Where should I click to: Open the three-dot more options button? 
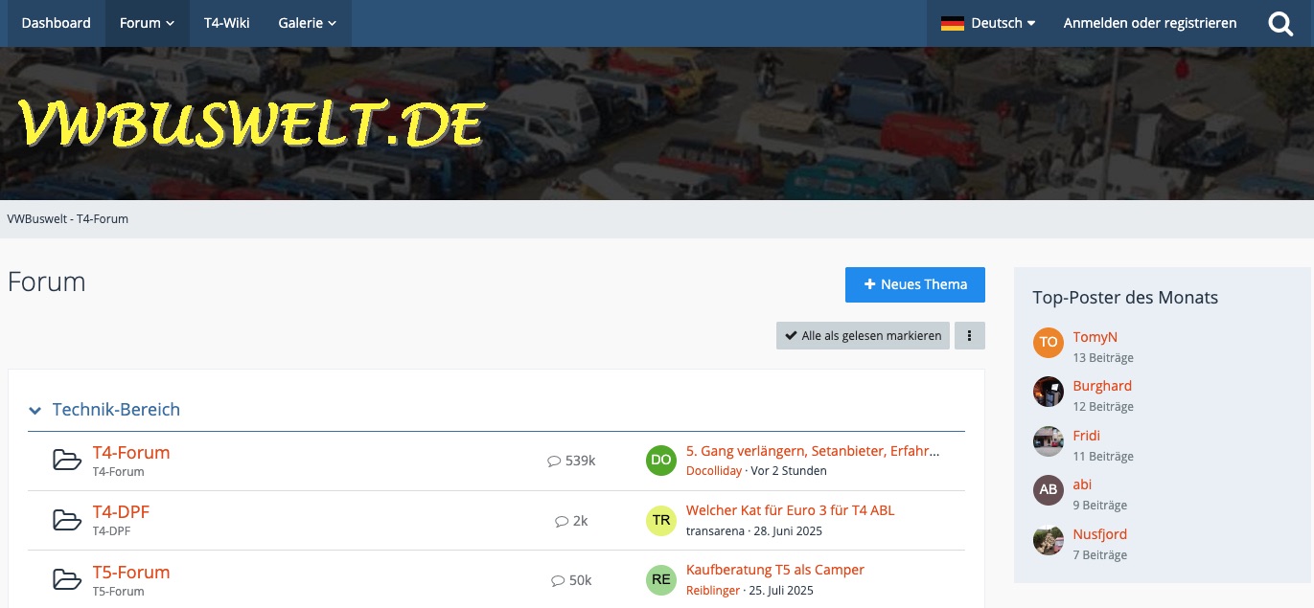(x=970, y=336)
